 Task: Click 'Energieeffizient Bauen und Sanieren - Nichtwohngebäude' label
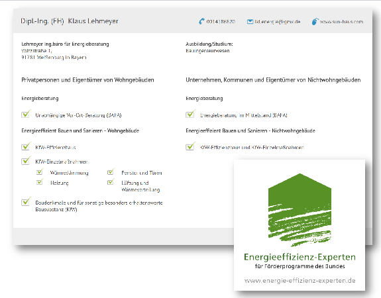[250, 130]
